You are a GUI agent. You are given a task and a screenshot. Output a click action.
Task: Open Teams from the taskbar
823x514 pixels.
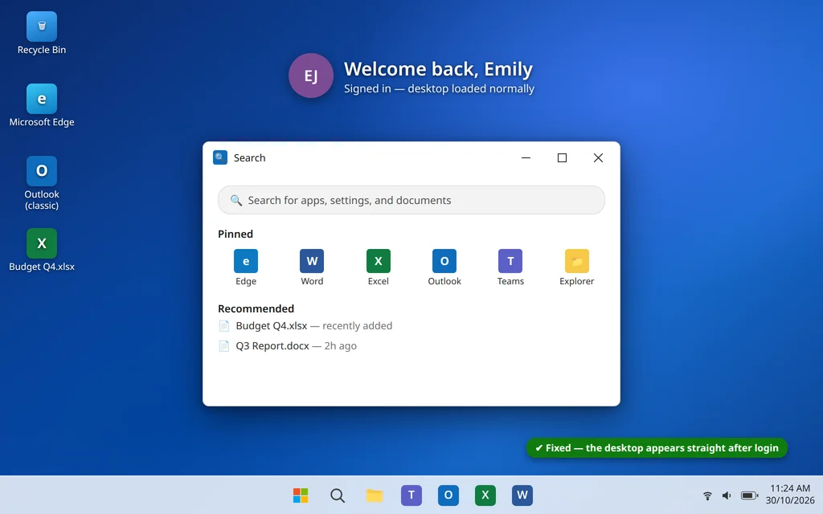click(411, 495)
